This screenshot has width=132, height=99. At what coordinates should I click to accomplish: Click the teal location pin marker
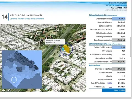click(63, 49)
